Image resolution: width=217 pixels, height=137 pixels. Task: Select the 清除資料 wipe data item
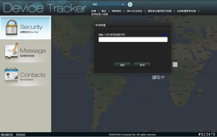click(x=116, y=11)
